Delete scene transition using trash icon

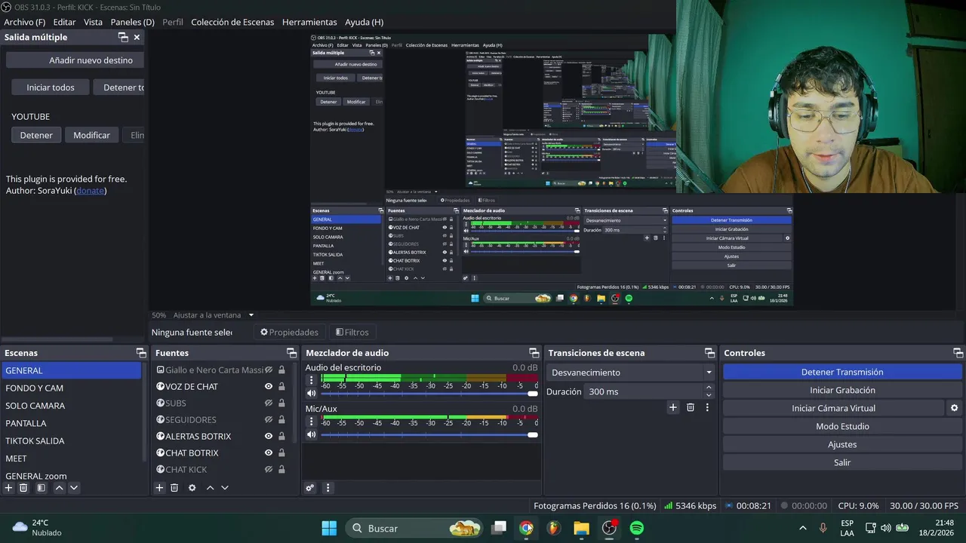691,407
